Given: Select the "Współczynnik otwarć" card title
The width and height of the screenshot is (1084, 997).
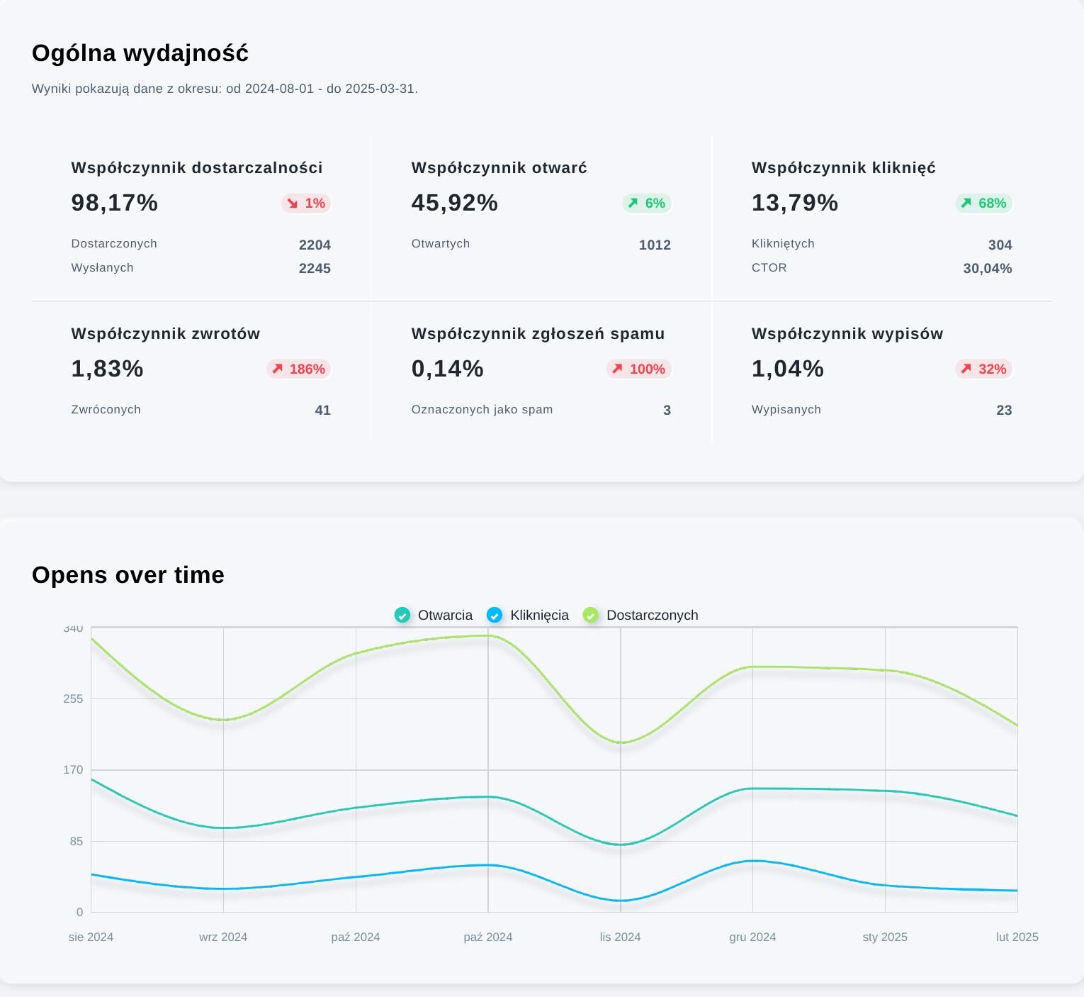Looking at the screenshot, I should tap(499, 168).
